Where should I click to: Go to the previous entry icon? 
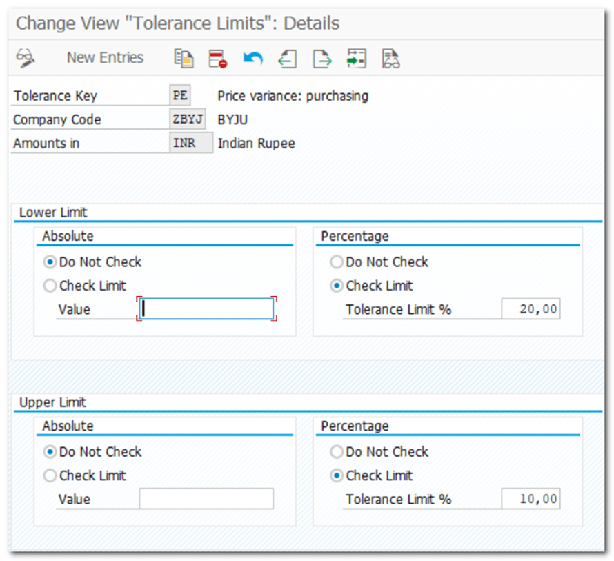[x=287, y=59]
